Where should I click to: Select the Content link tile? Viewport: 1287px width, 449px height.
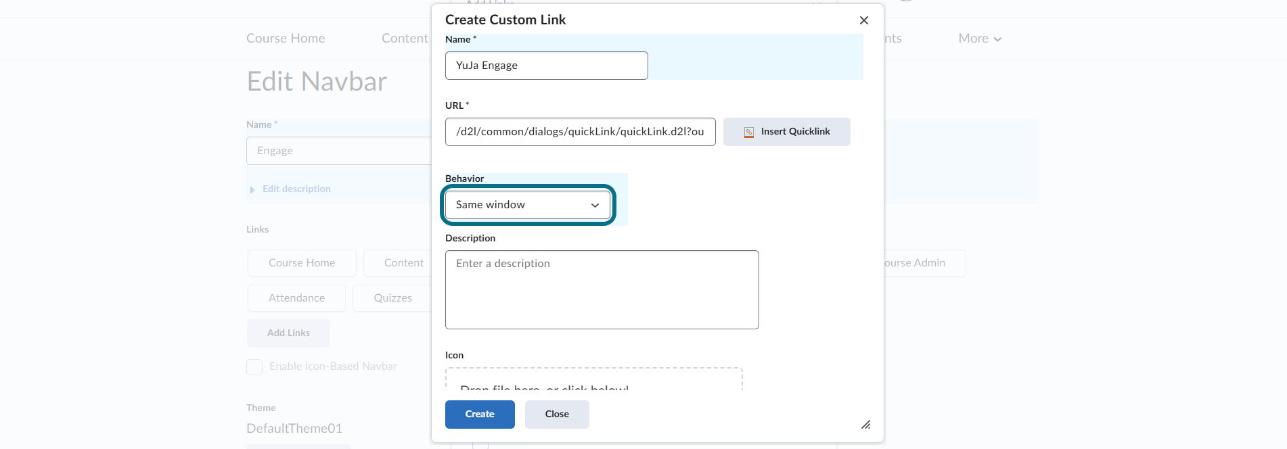pyautogui.click(x=397, y=263)
